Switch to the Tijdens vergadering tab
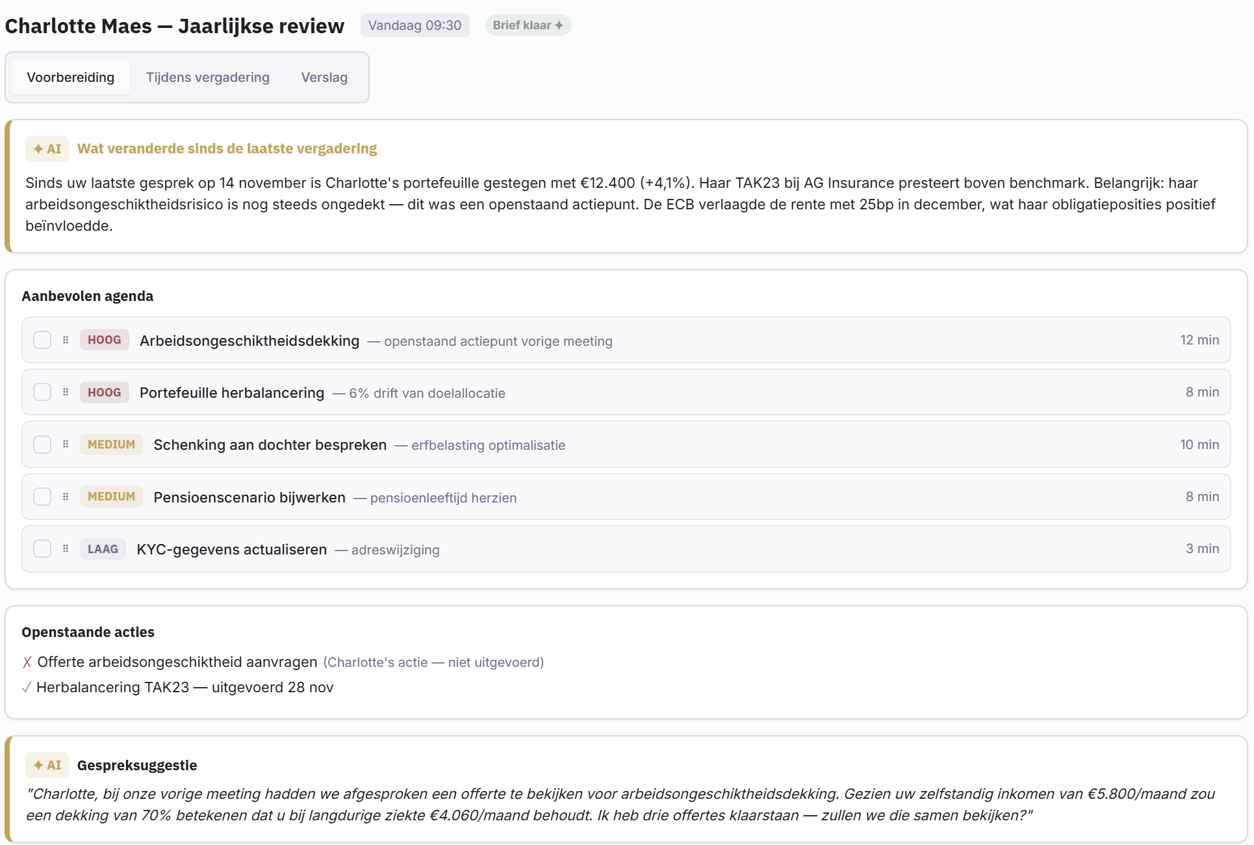The image size is (1254, 845). coord(208,77)
